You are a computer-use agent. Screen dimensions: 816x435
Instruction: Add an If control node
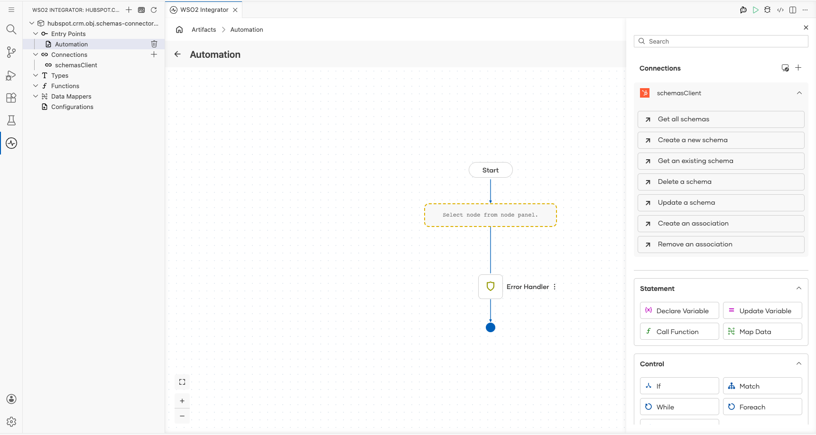[x=679, y=386]
